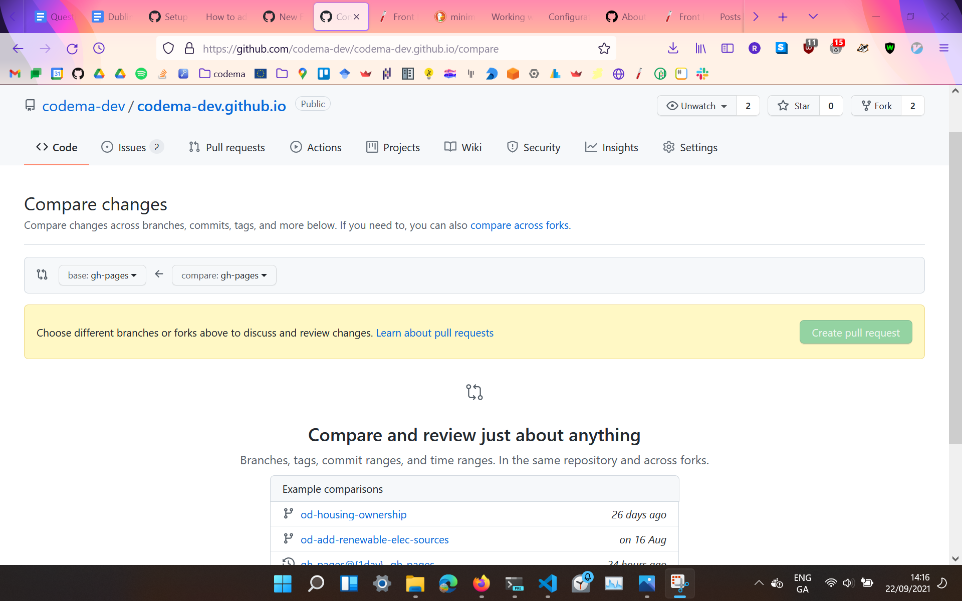This screenshot has width=962, height=601.
Task: Open the Stack Overflow bookmark
Action: coord(162,74)
